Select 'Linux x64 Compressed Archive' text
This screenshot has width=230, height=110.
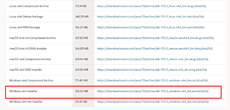[x=29, y=6]
